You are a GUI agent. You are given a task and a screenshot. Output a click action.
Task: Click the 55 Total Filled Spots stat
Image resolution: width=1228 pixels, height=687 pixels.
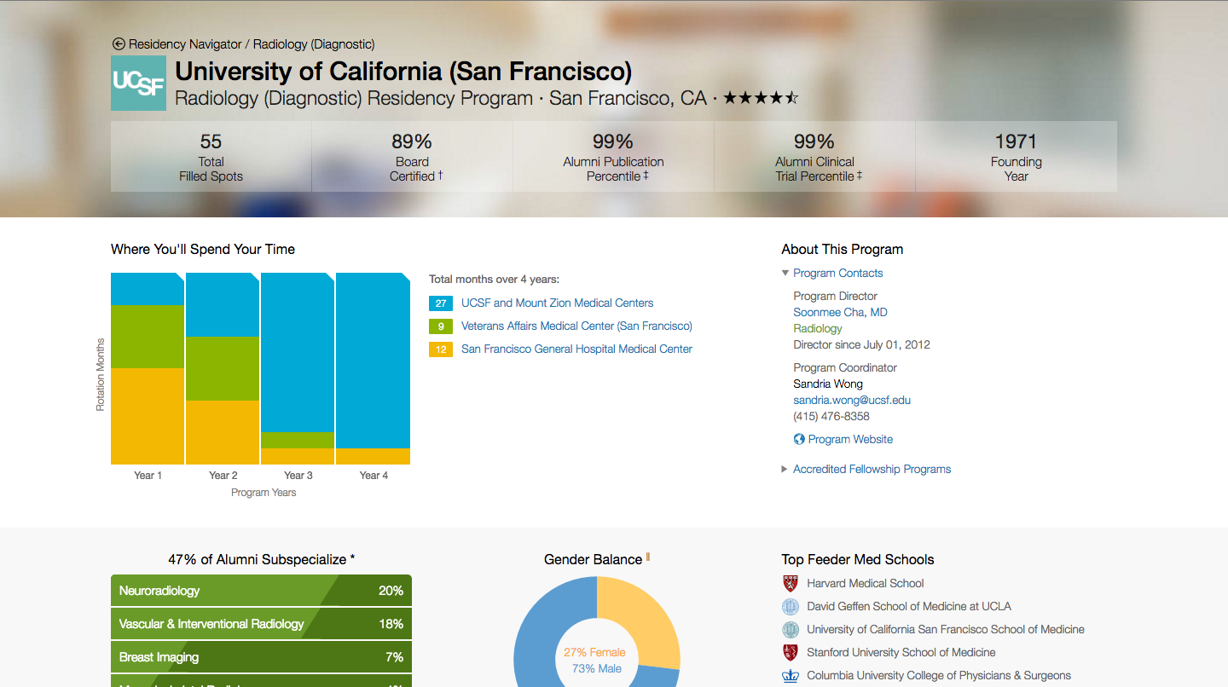pos(211,157)
